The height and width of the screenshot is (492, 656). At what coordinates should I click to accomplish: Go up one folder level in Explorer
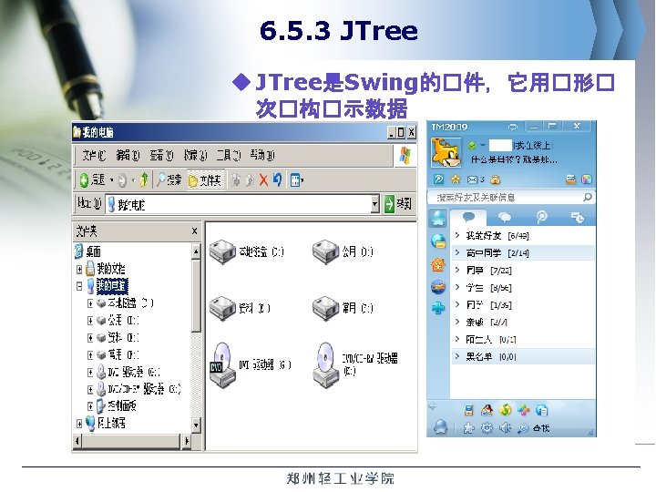pos(144,179)
